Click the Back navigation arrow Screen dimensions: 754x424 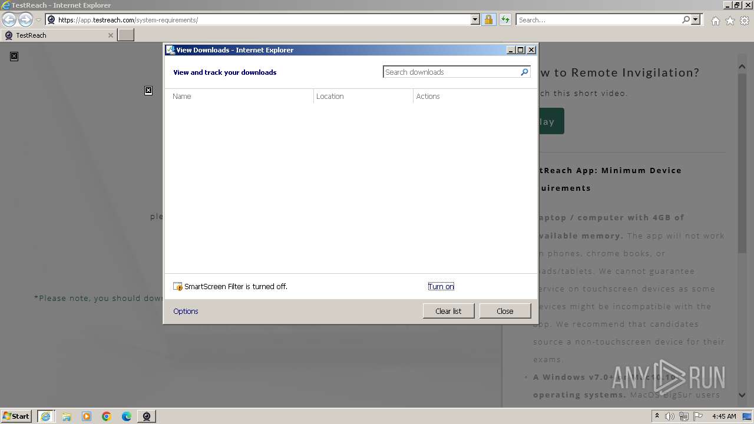[x=9, y=19]
